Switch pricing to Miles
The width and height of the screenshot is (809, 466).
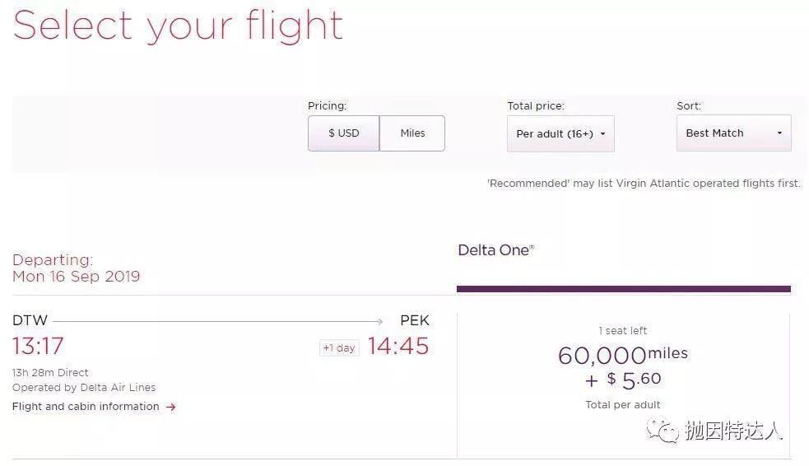[412, 133]
